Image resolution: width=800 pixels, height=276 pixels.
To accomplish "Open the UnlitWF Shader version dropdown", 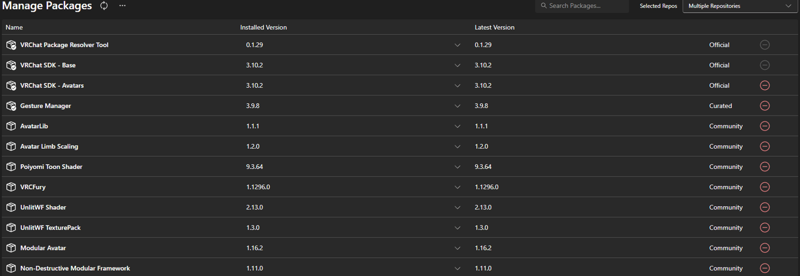I will coord(457,207).
